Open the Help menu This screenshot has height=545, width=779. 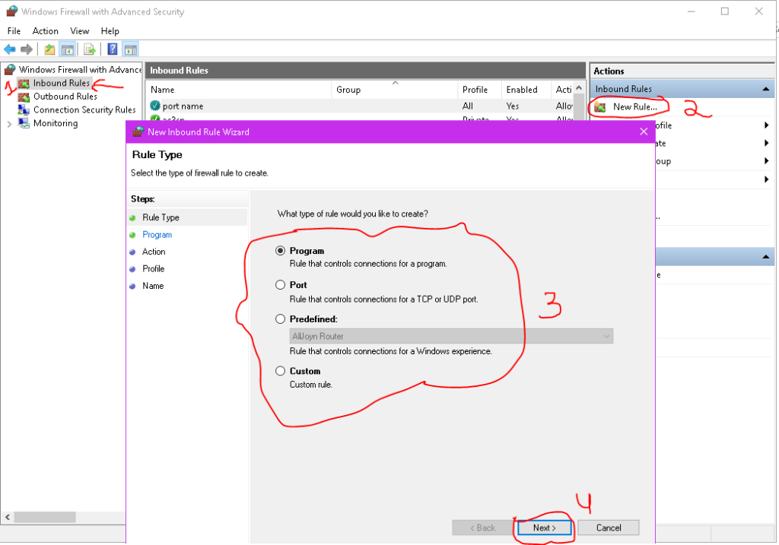110,30
